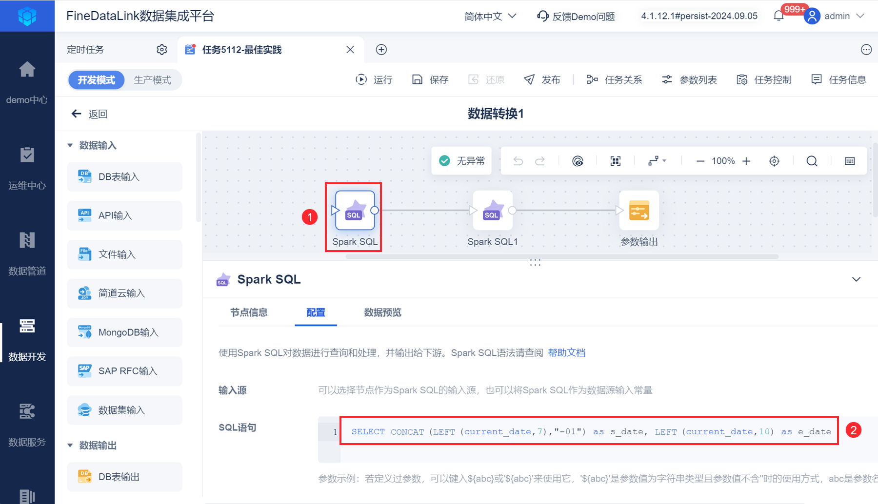Image resolution: width=878 pixels, height=504 pixels.
Task: Click the canvas horizontal scrollbar
Action: [x=562, y=256]
